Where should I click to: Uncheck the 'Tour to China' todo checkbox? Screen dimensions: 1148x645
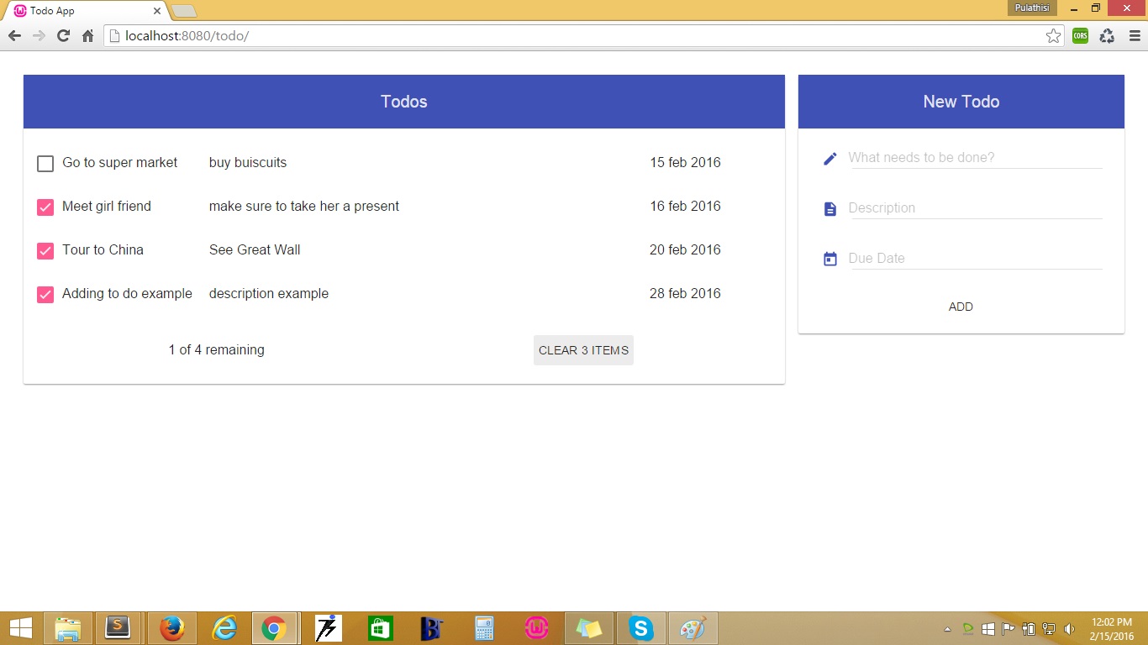click(x=45, y=251)
